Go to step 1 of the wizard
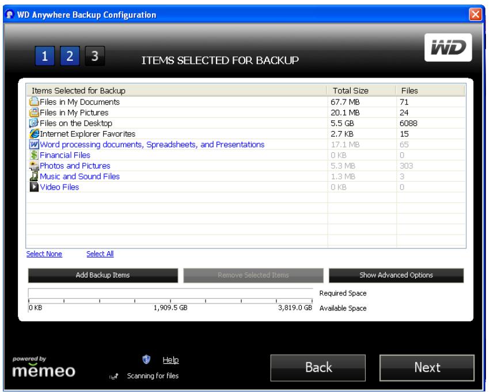 pyautogui.click(x=45, y=56)
